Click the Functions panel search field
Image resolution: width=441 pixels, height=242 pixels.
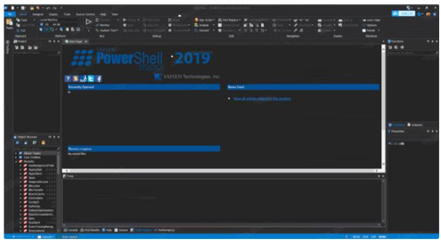pos(412,53)
